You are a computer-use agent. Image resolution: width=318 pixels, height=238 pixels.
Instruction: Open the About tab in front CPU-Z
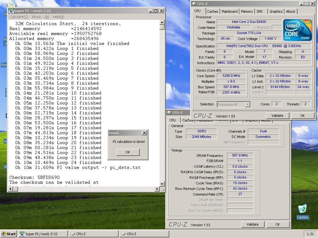click(290, 11)
